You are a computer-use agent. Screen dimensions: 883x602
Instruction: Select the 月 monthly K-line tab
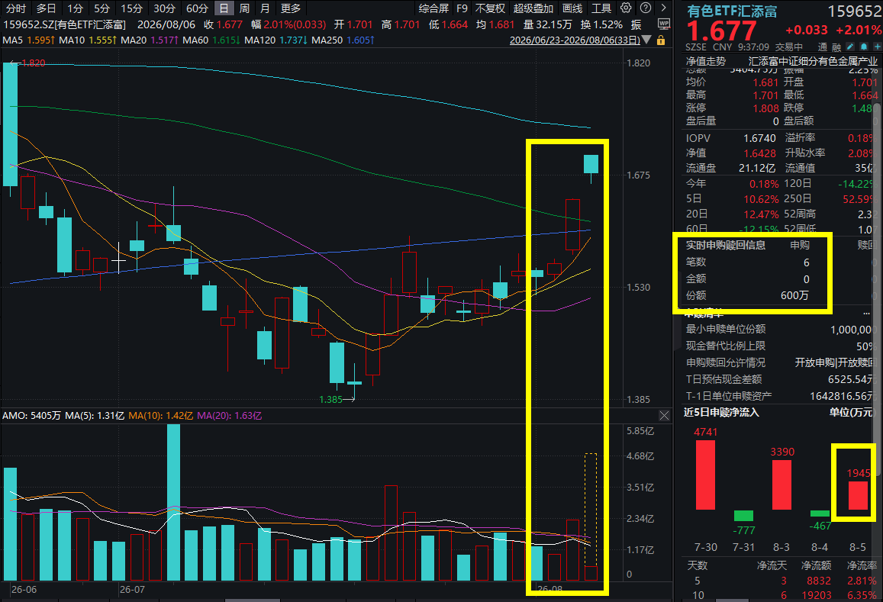coord(266,8)
